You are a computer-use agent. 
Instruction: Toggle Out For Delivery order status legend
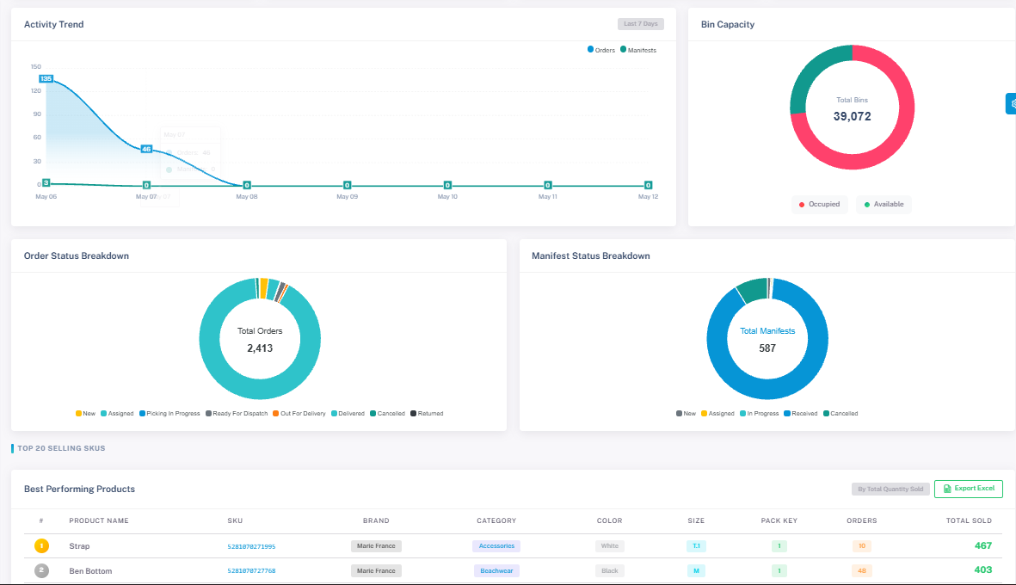pyautogui.click(x=299, y=413)
